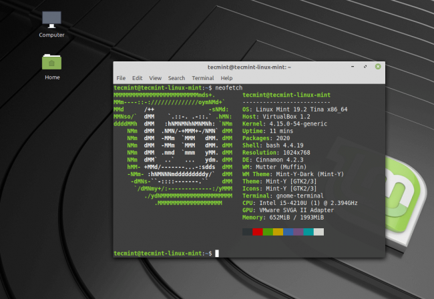
Task: Click the terminal cursor at the bottom prompt
Action: (217, 253)
